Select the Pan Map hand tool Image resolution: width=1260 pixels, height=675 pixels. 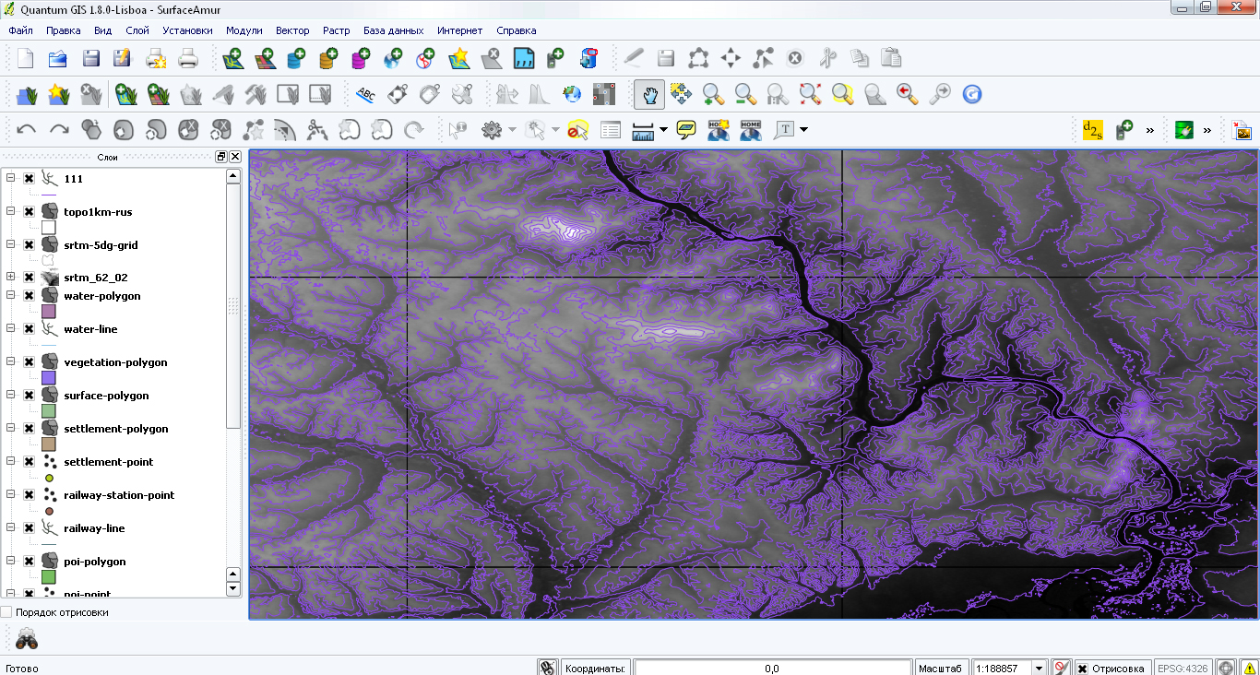(x=648, y=93)
